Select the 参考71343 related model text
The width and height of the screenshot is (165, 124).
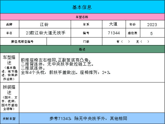[x=88, y=119]
